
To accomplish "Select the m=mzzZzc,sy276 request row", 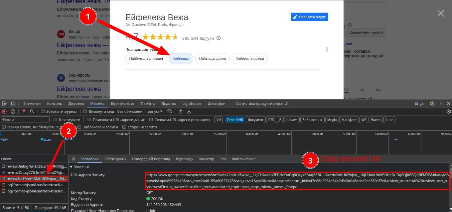I will (34, 173).
